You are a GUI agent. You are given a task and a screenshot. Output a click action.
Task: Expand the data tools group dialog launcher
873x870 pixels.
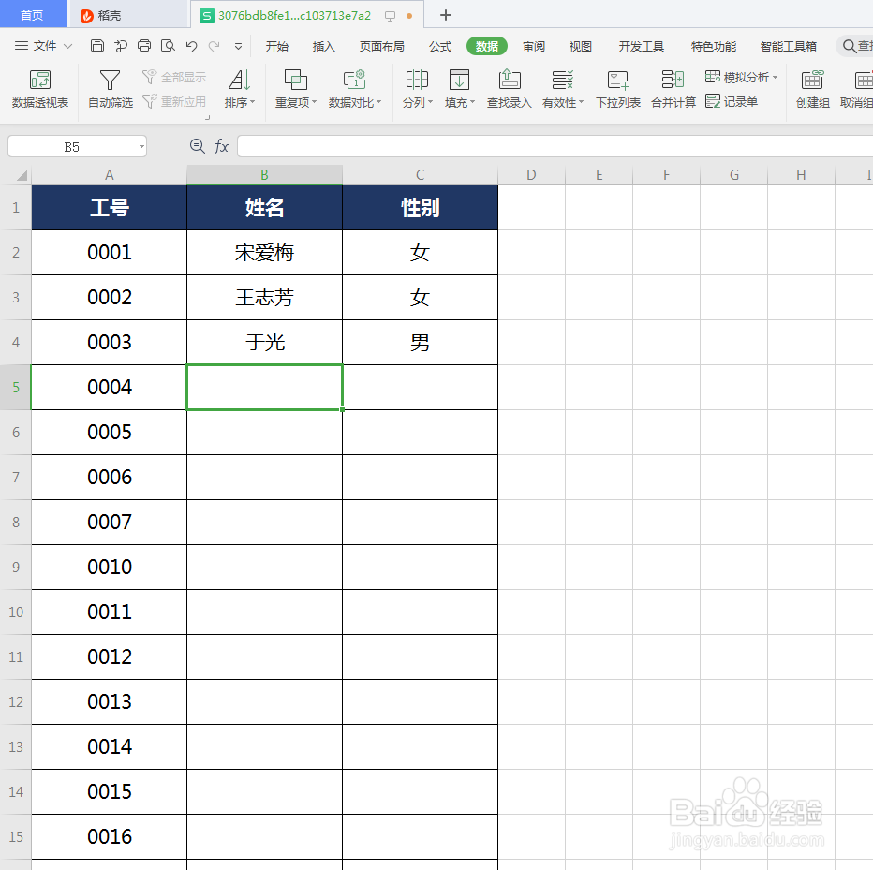pos(208,117)
